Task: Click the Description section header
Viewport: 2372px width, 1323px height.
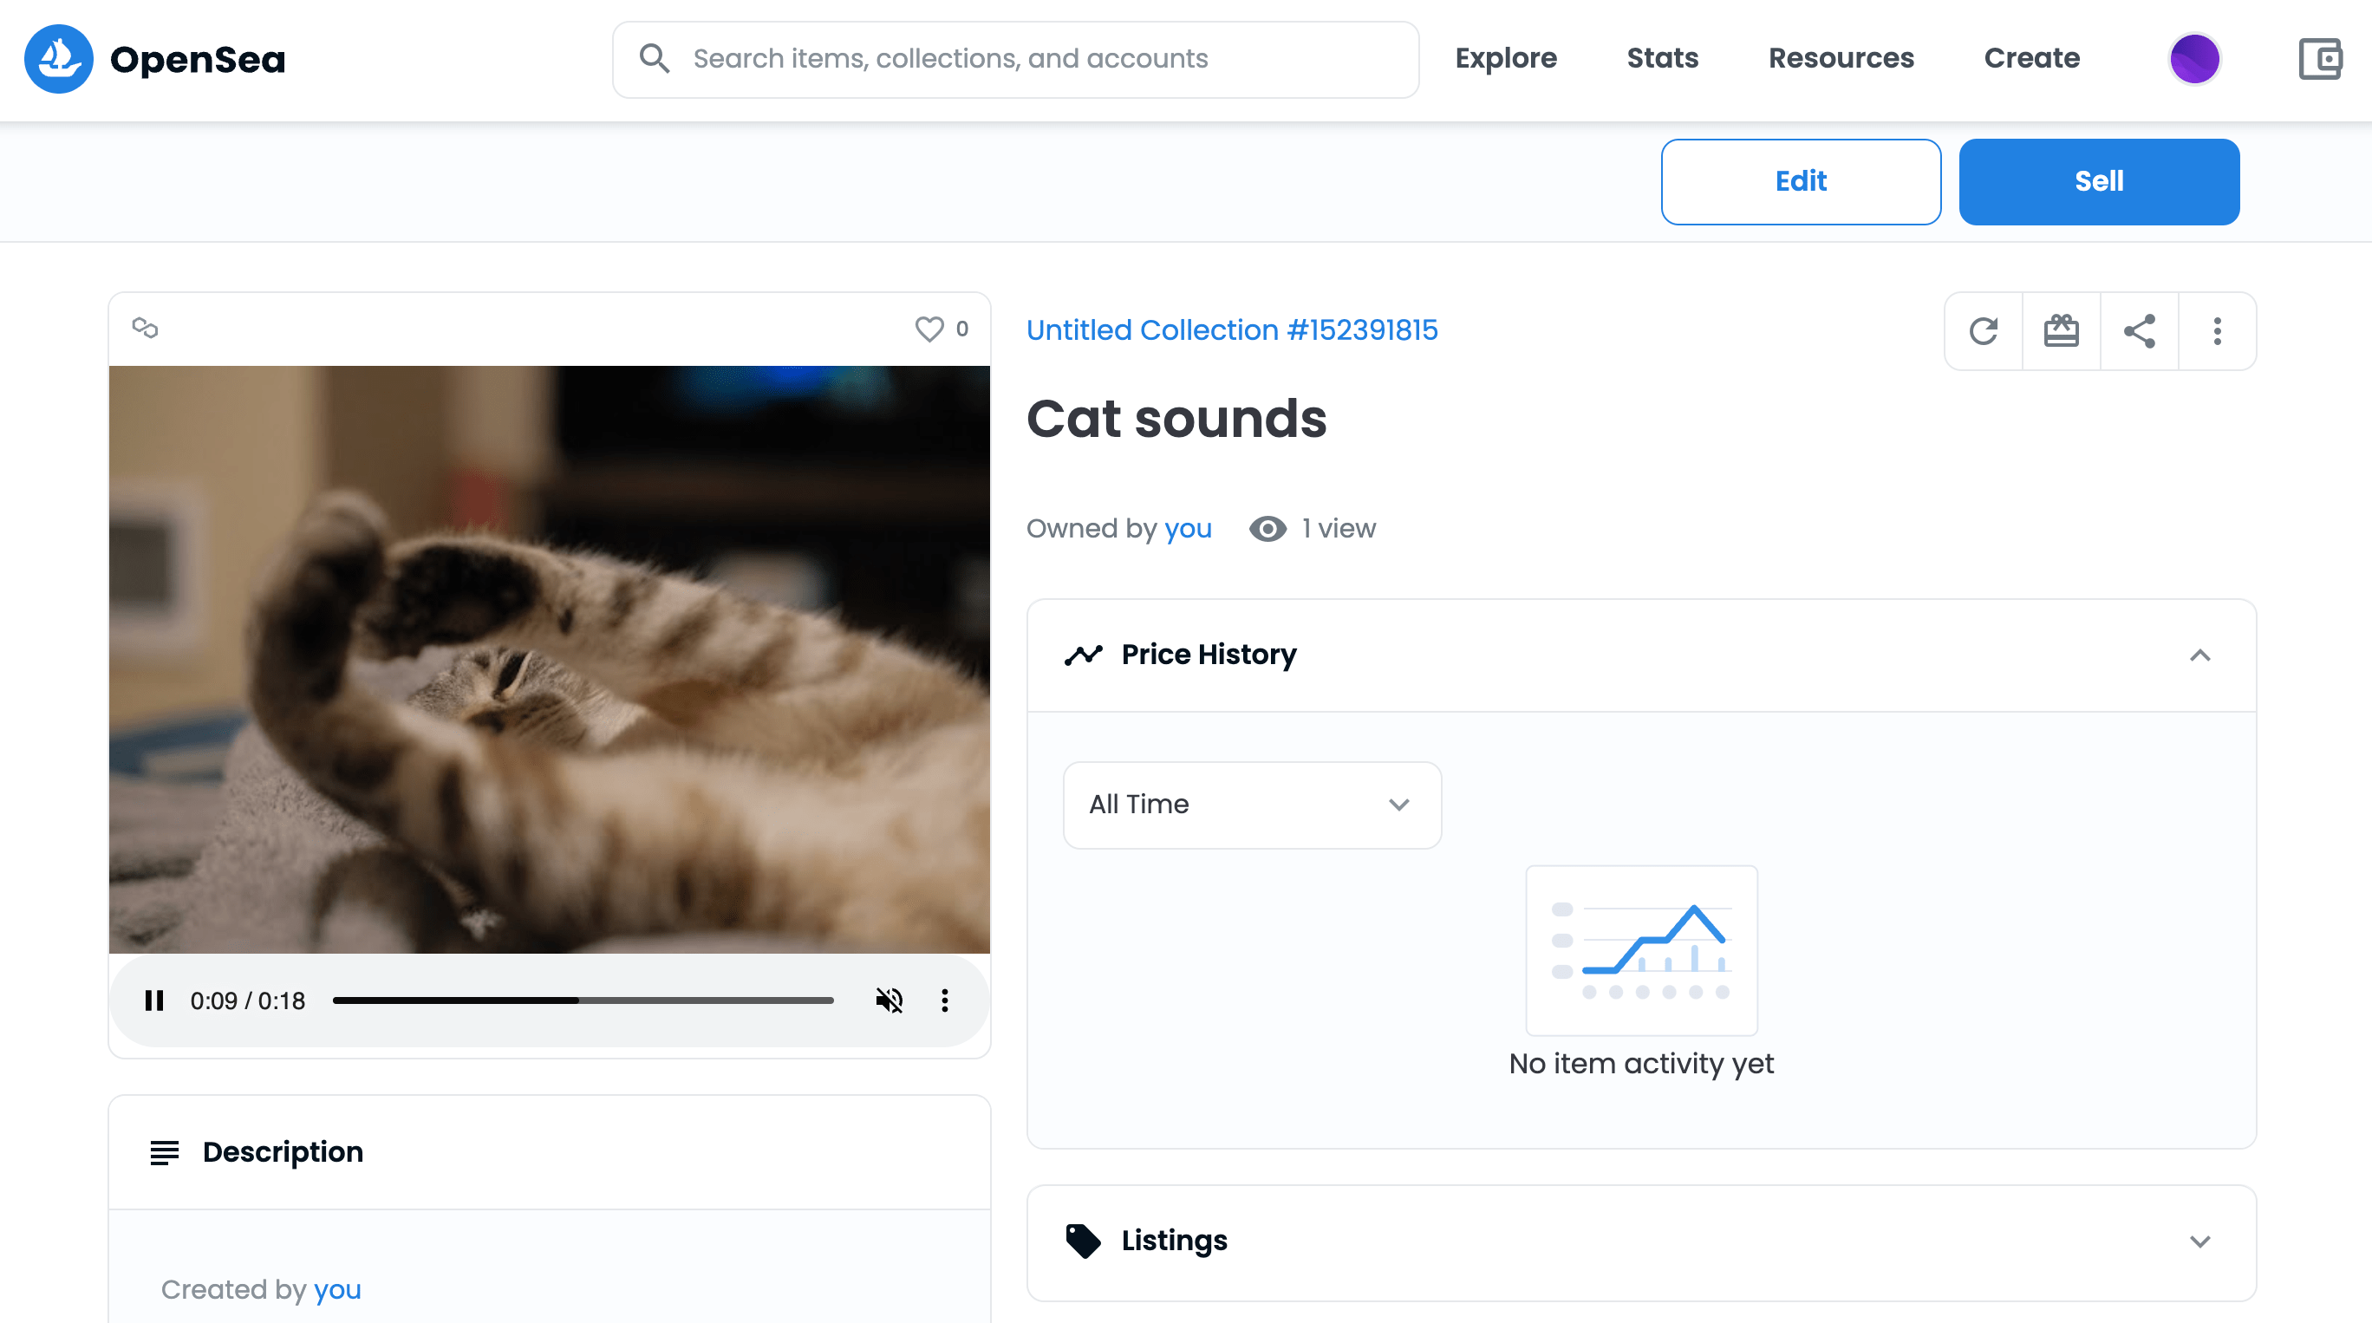Action: click(549, 1151)
